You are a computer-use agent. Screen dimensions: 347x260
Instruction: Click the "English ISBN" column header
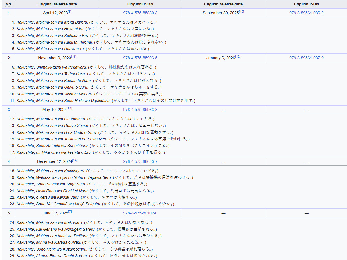[x=306, y=4]
